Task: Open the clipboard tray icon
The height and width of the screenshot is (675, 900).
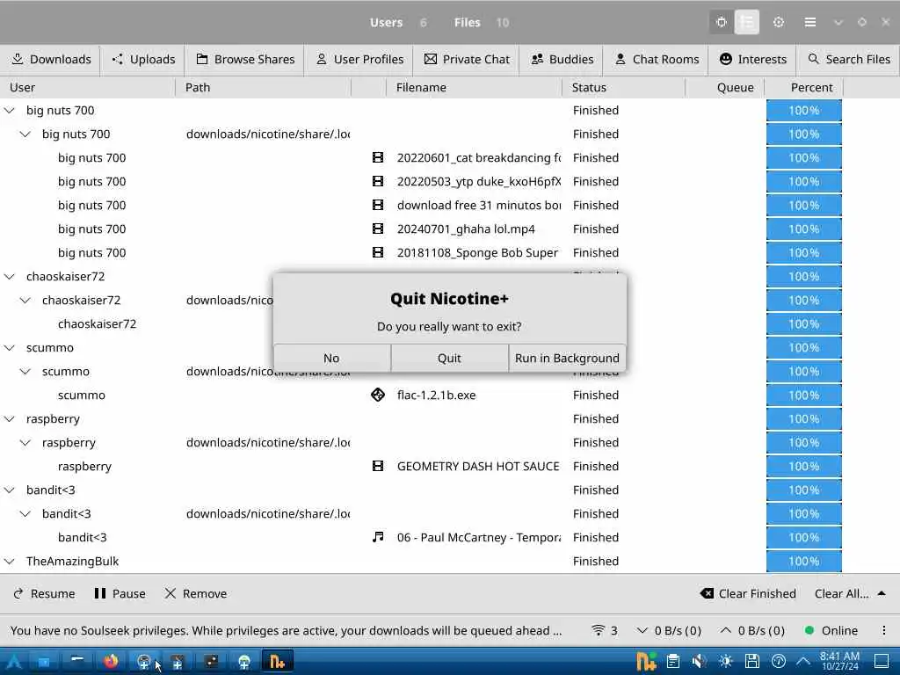Action: [673, 661]
